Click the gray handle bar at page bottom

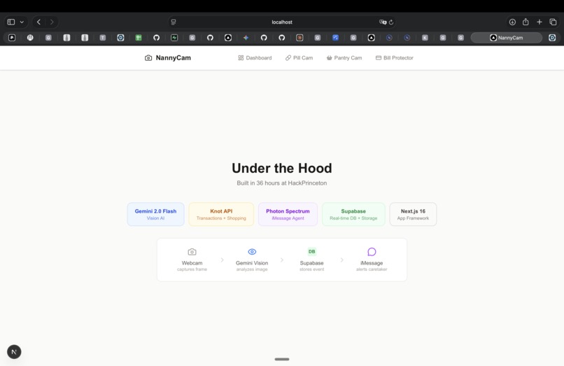pos(281,359)
